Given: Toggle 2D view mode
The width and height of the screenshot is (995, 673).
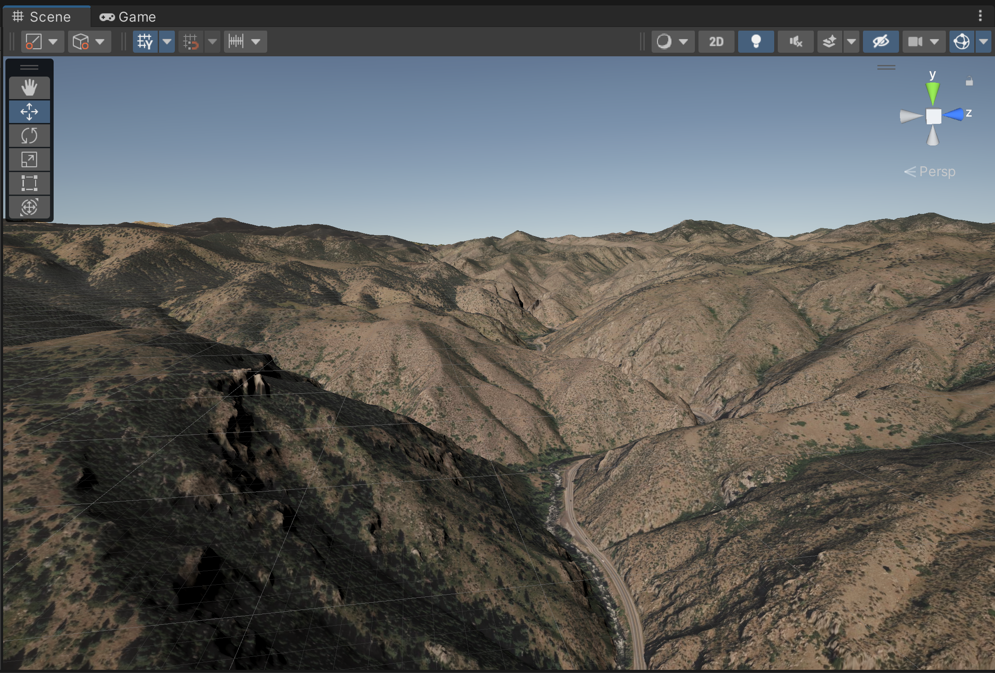Looking at the screenshot, I should (716, 41).
